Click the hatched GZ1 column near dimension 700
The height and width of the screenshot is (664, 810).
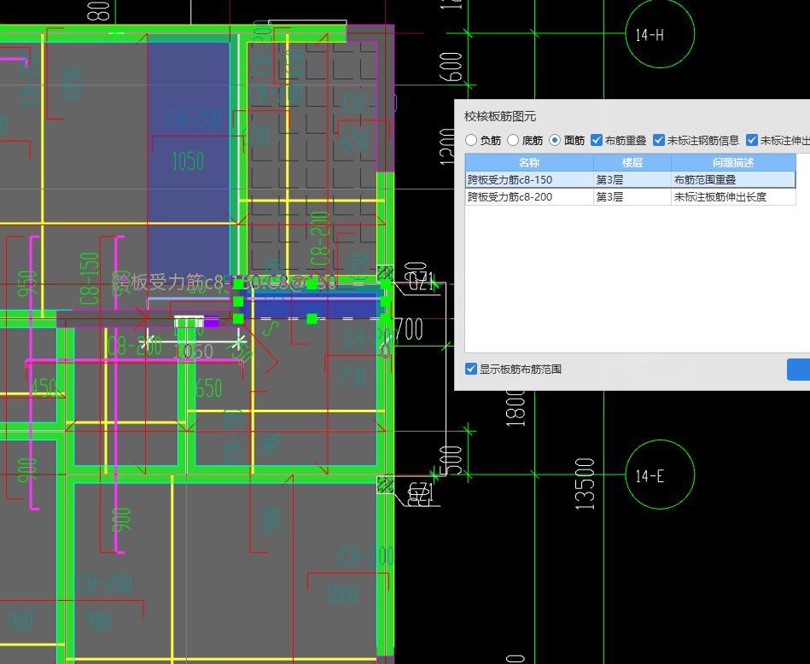tap(386, 273)
